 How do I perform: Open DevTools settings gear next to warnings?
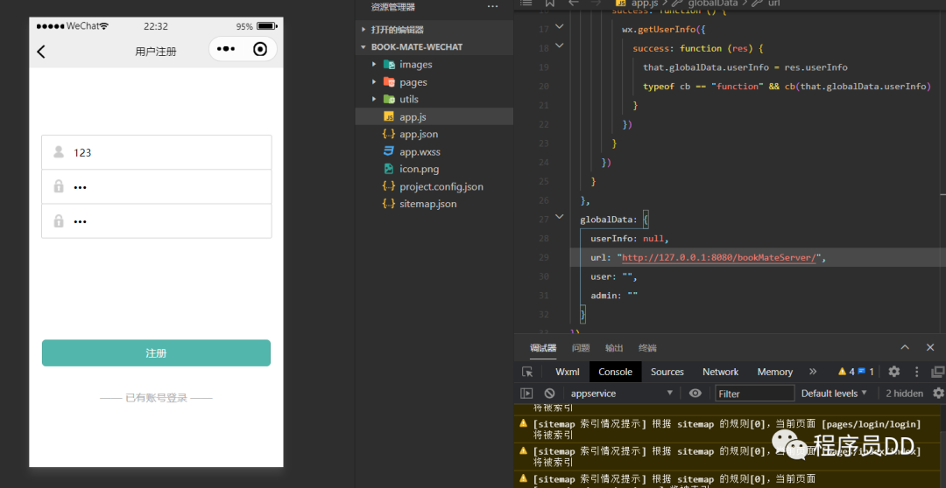click(894, 372)
